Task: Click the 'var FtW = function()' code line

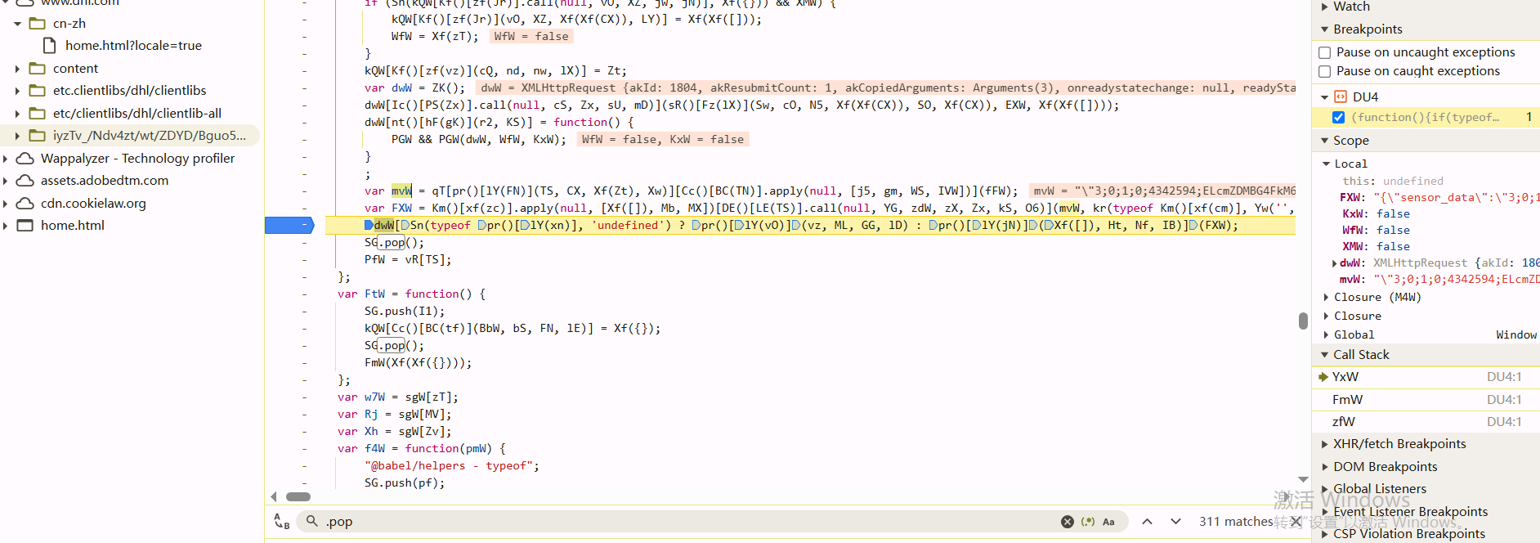Action: pyautogui.click(x=411, y=294)
